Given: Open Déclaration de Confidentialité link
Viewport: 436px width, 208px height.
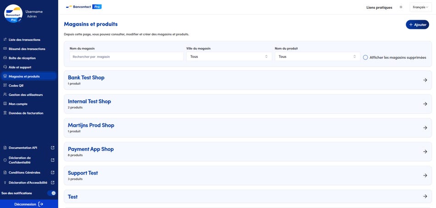Looking at the screenshot, I should click(20, 160).
